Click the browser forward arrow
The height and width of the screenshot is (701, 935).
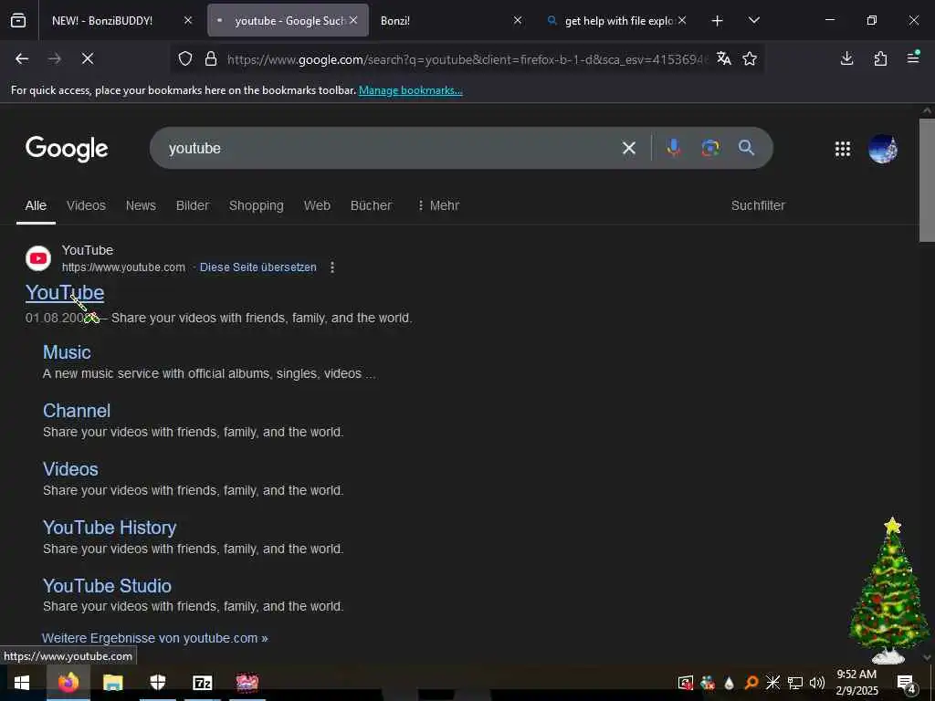55,58
